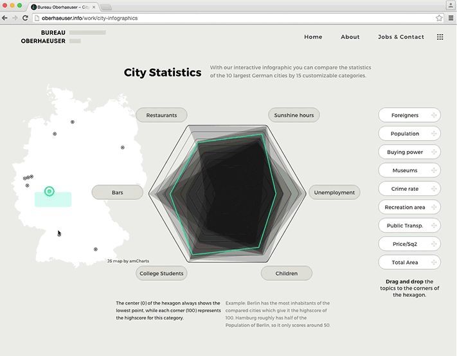Select the Population topic

pos(409,134)
